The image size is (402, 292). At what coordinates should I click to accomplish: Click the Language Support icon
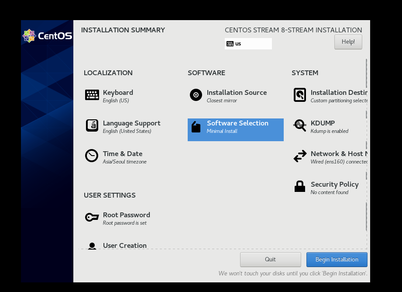click(x=92, y=125)
